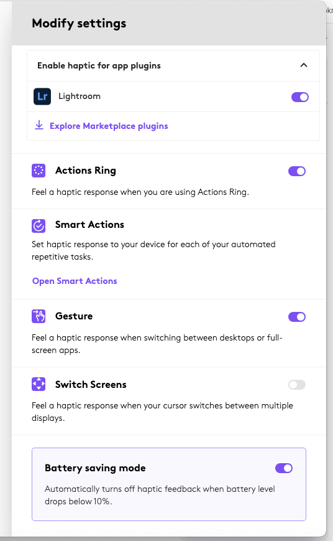This screenshot has height=541, width=333.
Task: Turn off the Actions Ring haptic toggle
Action: click(x=297, y=171)
